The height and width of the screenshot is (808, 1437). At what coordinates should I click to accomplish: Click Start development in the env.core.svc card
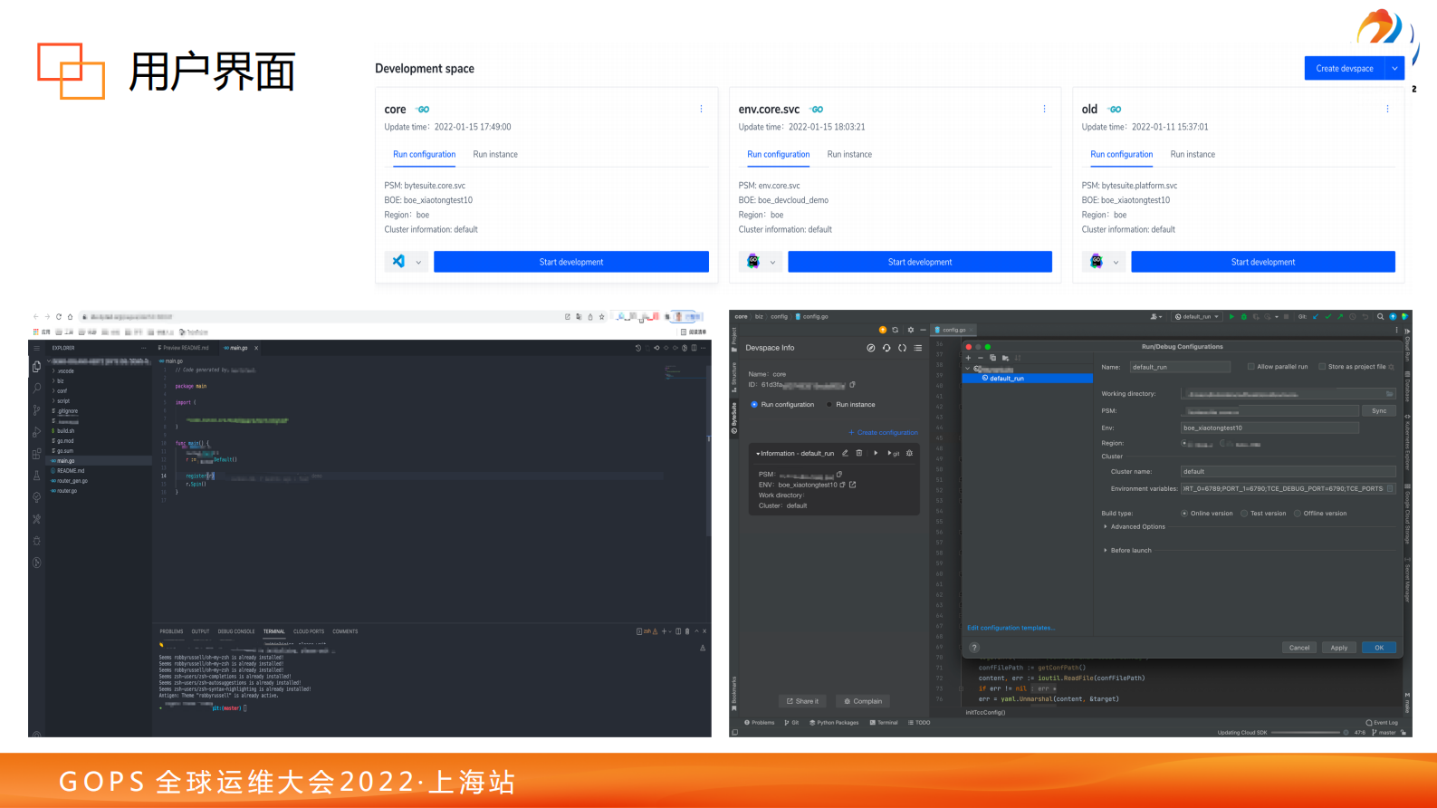919,262
